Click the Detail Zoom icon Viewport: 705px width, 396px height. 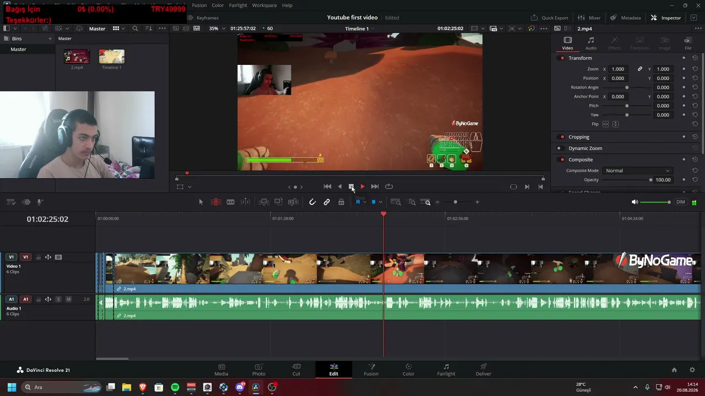pyautogui.click(x=412, y=202)
